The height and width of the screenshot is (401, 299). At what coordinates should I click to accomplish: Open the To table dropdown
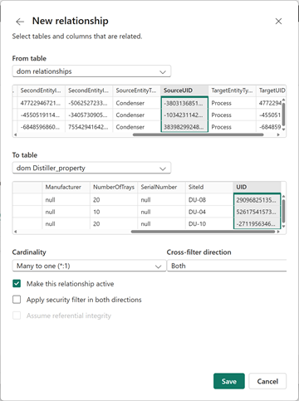[x=91, y=168]
